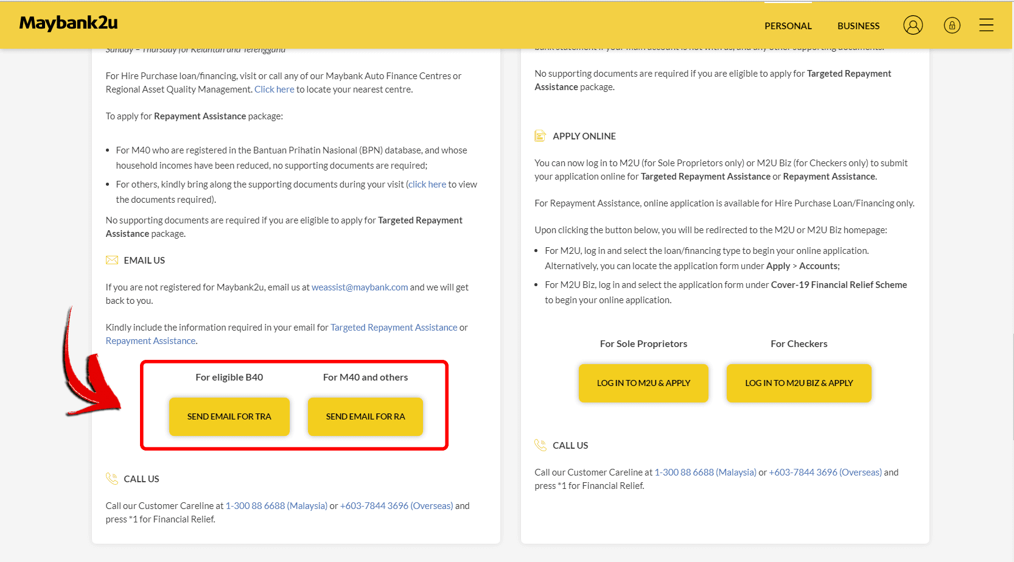This screenshot has width=1014, height=562.
Task: Call +603-7844 3696 Overseas in right card
Action: pos(825,472)
